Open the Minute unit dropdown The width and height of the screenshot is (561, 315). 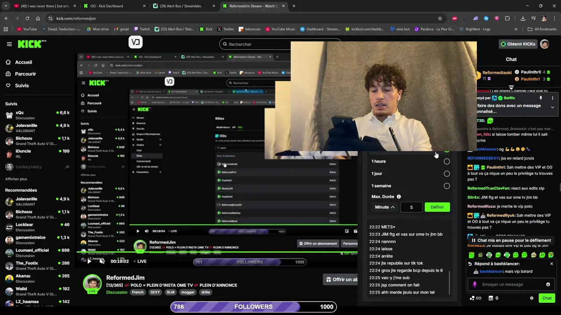tap(384, 207)
